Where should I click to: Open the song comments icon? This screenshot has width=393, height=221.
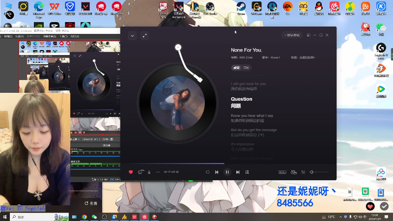[140, 172]
